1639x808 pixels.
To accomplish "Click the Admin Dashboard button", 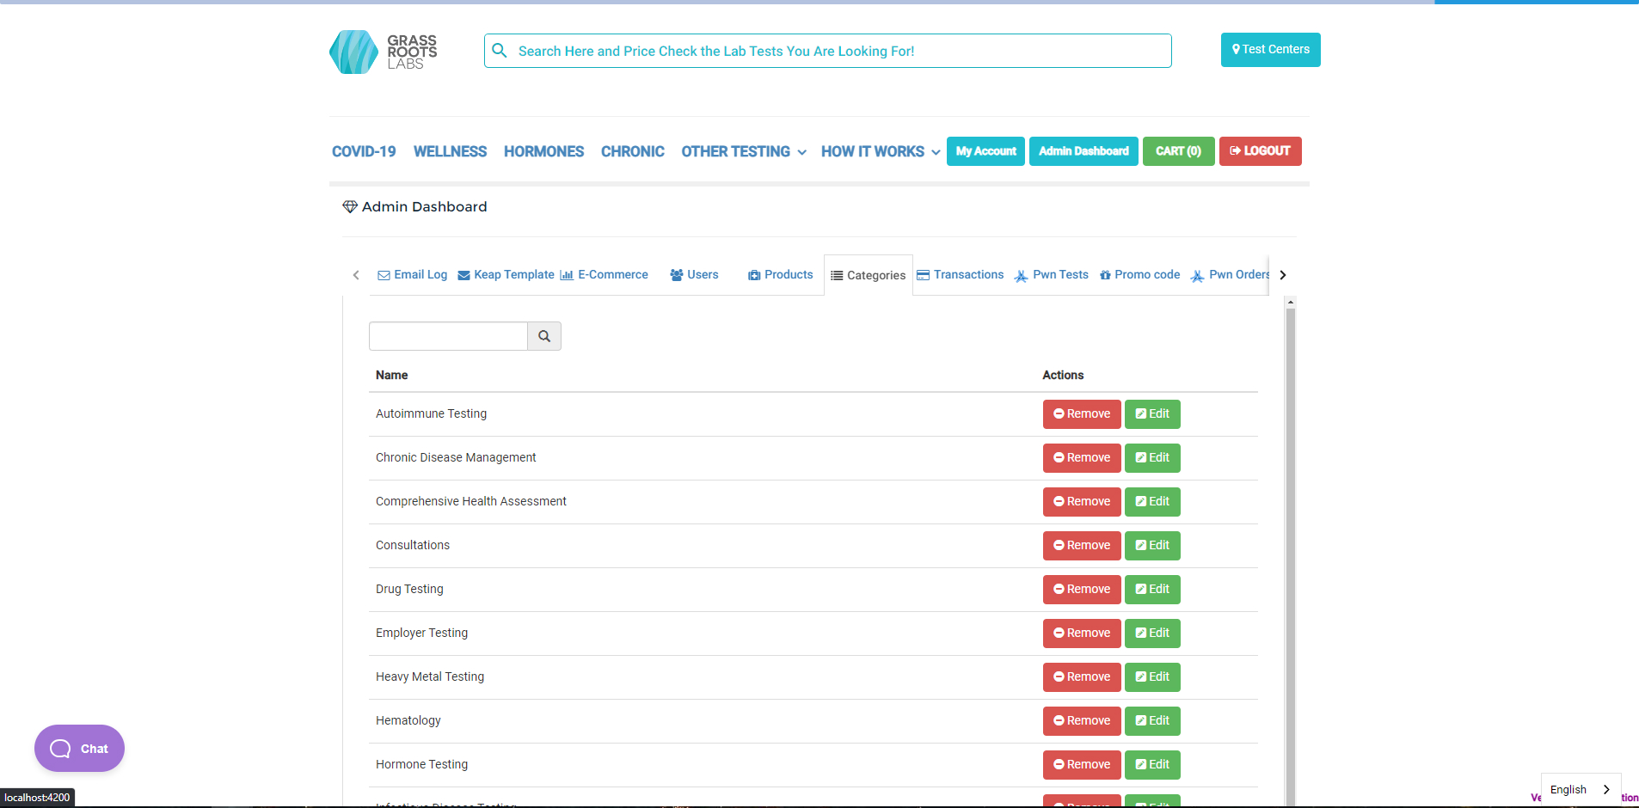I will [x=1083, y=151].
